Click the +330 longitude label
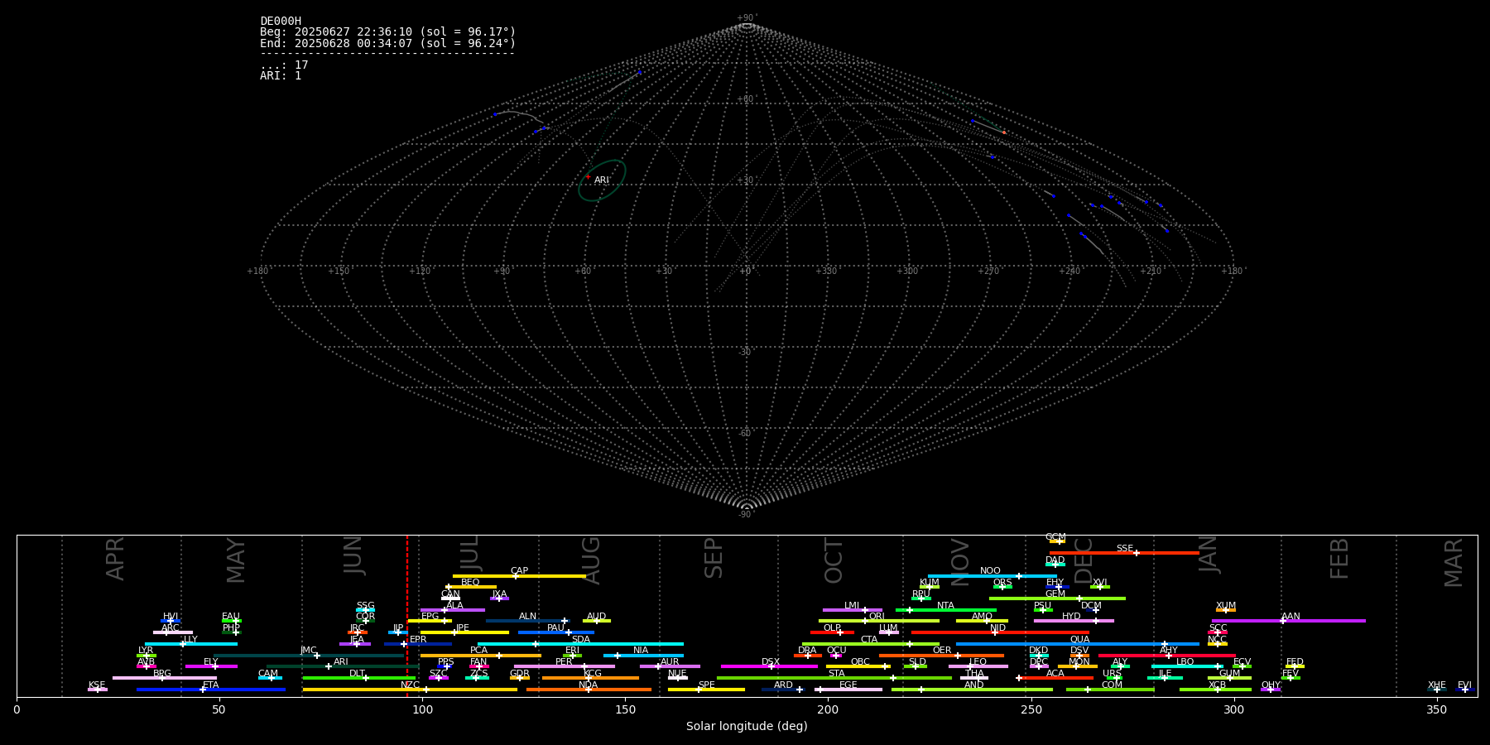This screenshot has width=1490, height=745. (826, 271)
